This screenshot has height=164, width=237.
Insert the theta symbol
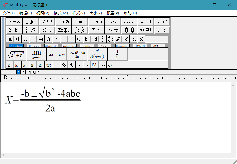(x=18, y=39)
